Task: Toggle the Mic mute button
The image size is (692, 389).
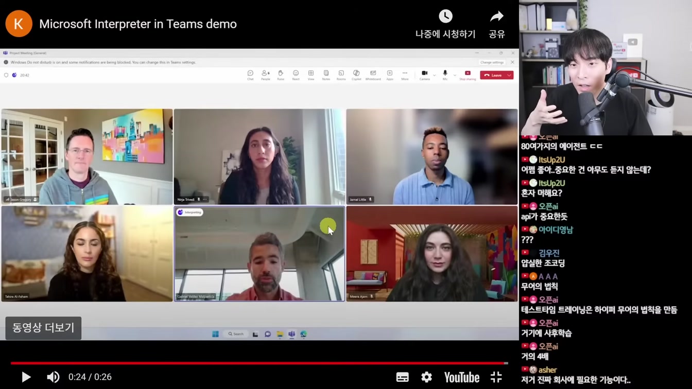Action: [x=445, y=75]
